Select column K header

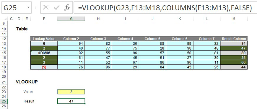coord(180,19)
